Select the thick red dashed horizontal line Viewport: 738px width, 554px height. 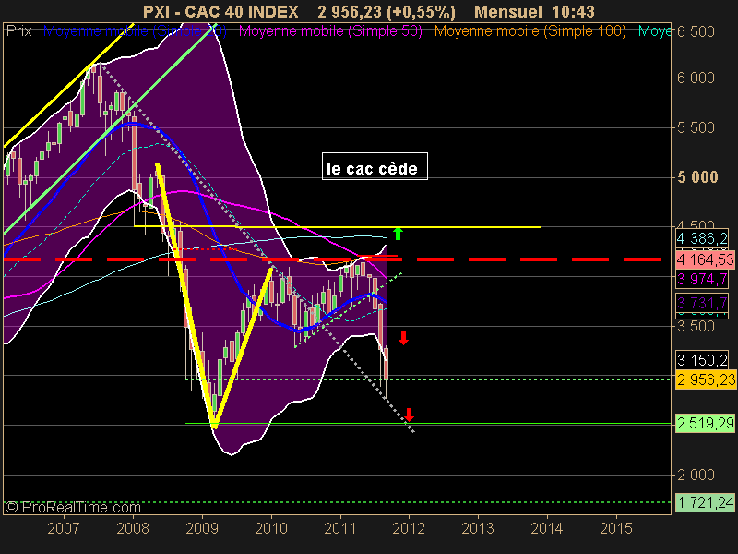tap(332, 259)
